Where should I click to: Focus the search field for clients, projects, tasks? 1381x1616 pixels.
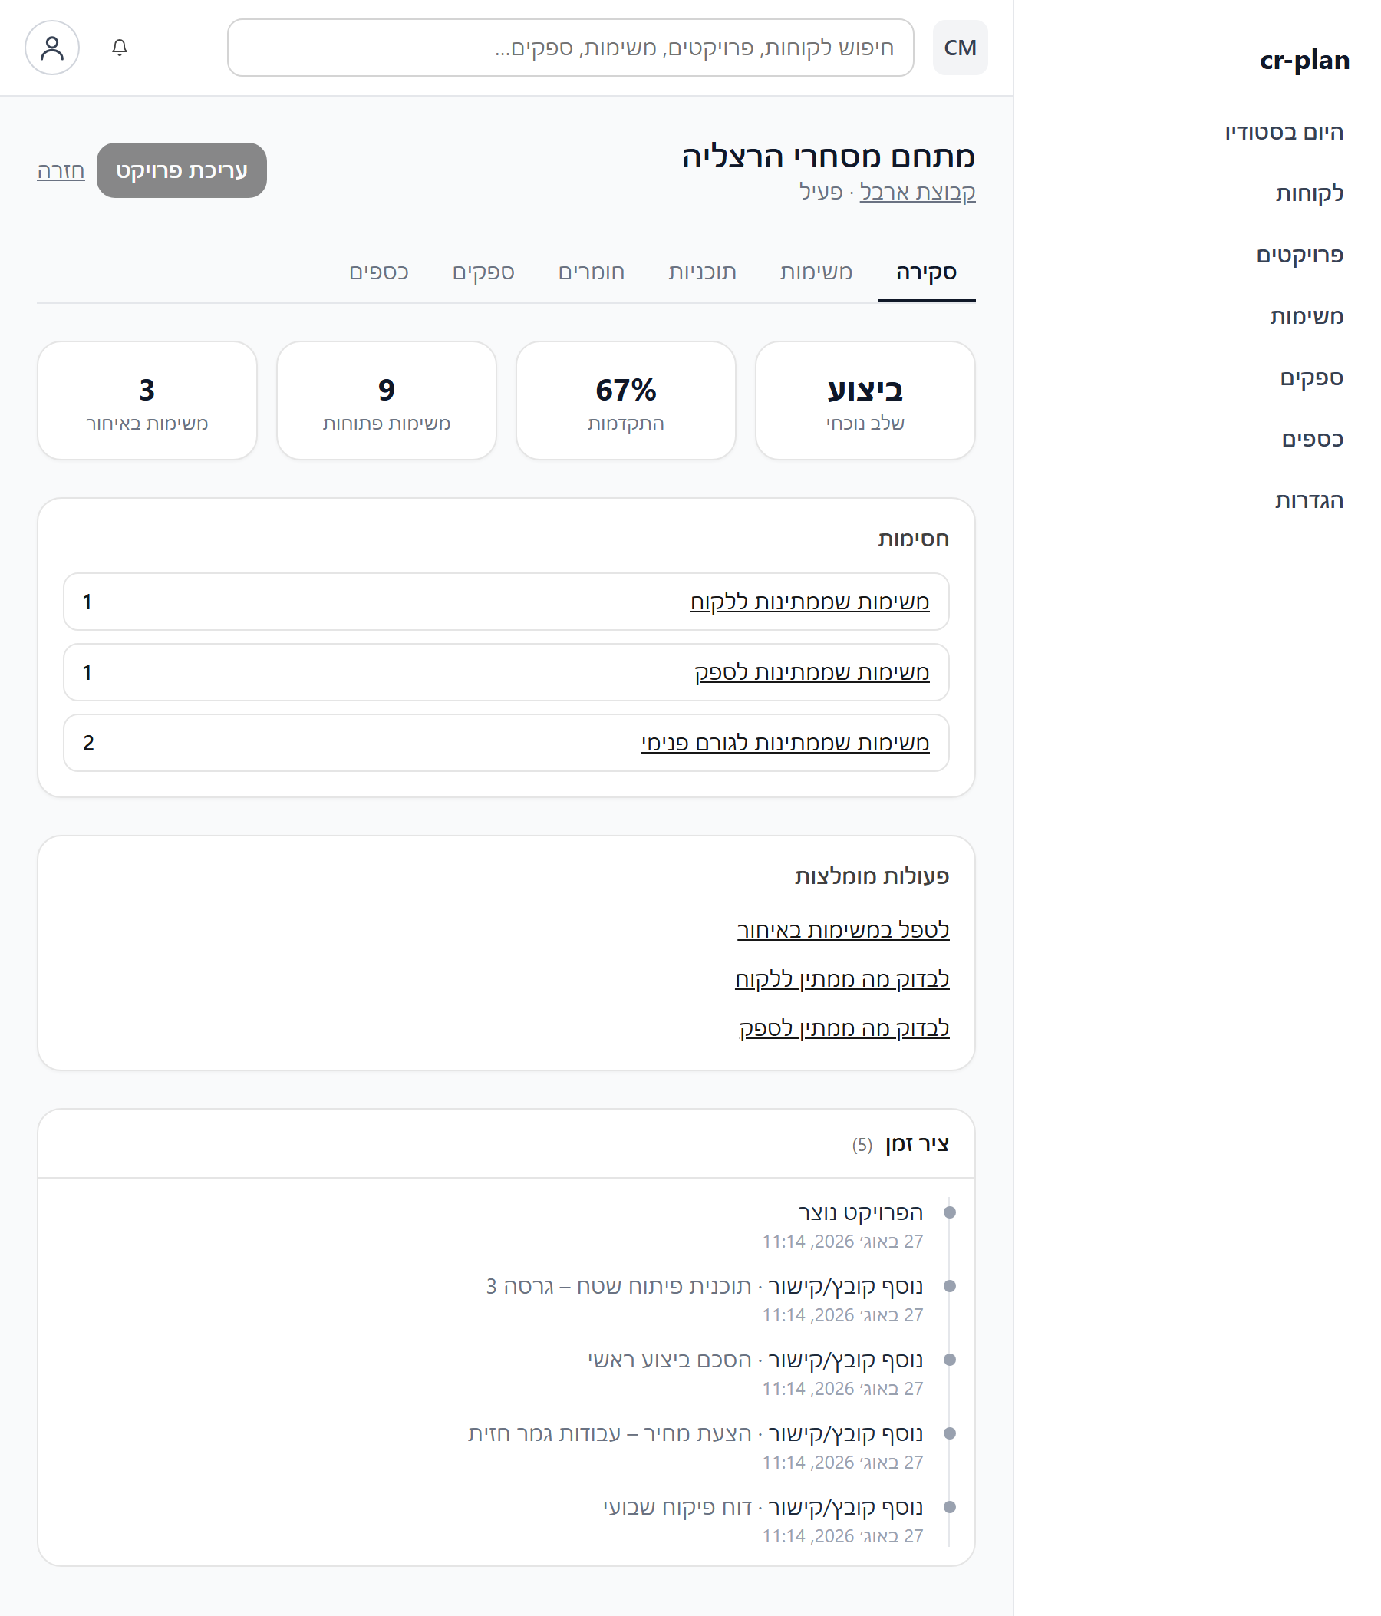click(x=570, y=48)
